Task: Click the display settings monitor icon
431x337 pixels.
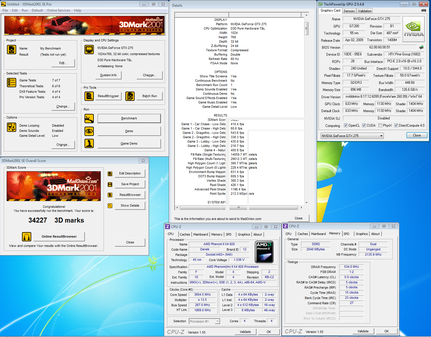Action: click(89, 50)
